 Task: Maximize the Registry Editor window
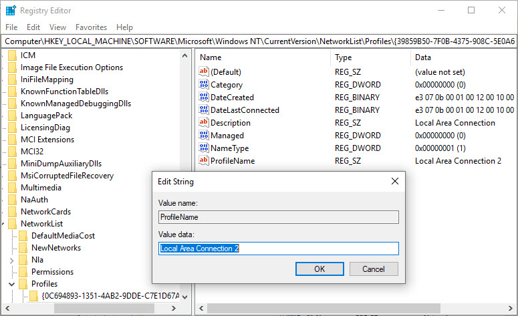[x=471, y=10]
